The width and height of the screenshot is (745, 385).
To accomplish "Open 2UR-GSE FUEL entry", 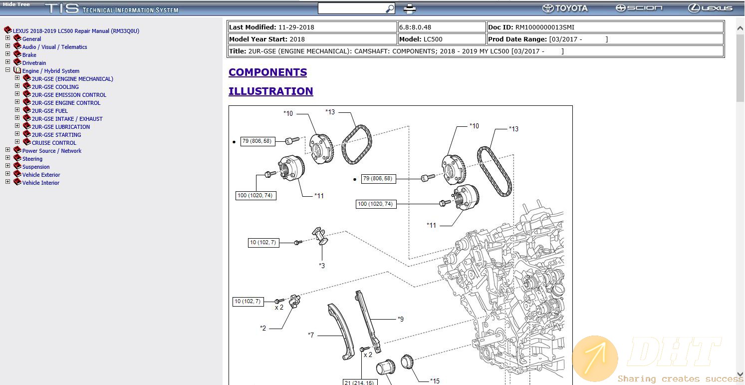I will coord(49,111).
